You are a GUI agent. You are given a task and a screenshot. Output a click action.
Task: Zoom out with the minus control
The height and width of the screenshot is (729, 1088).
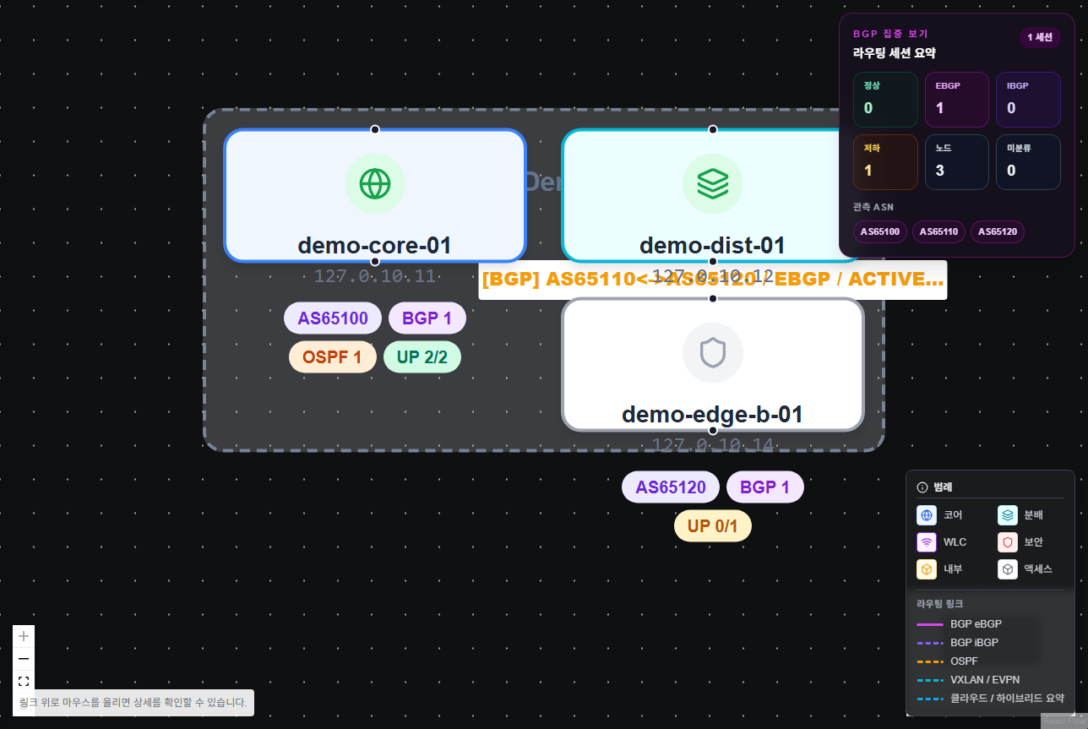pyautogui.click(x=24, y=659)
